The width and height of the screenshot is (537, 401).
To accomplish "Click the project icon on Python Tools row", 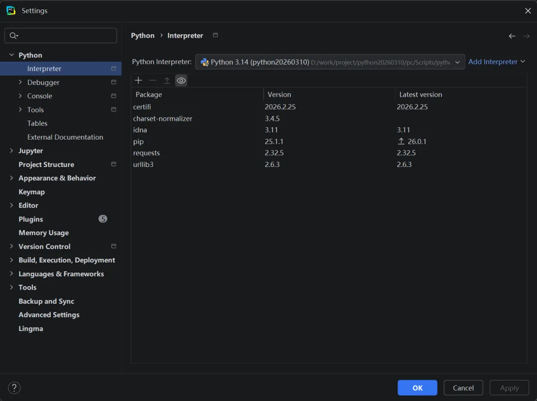I will [114, 109].
